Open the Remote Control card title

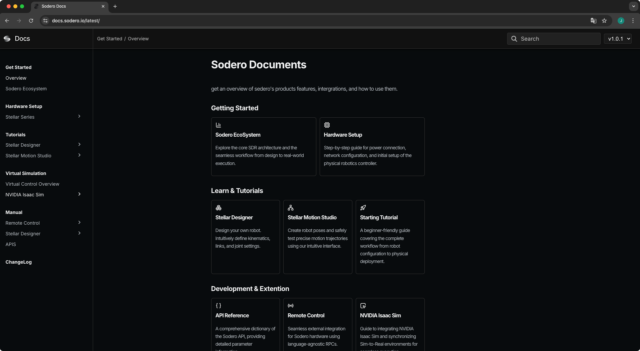click(306, 315)
